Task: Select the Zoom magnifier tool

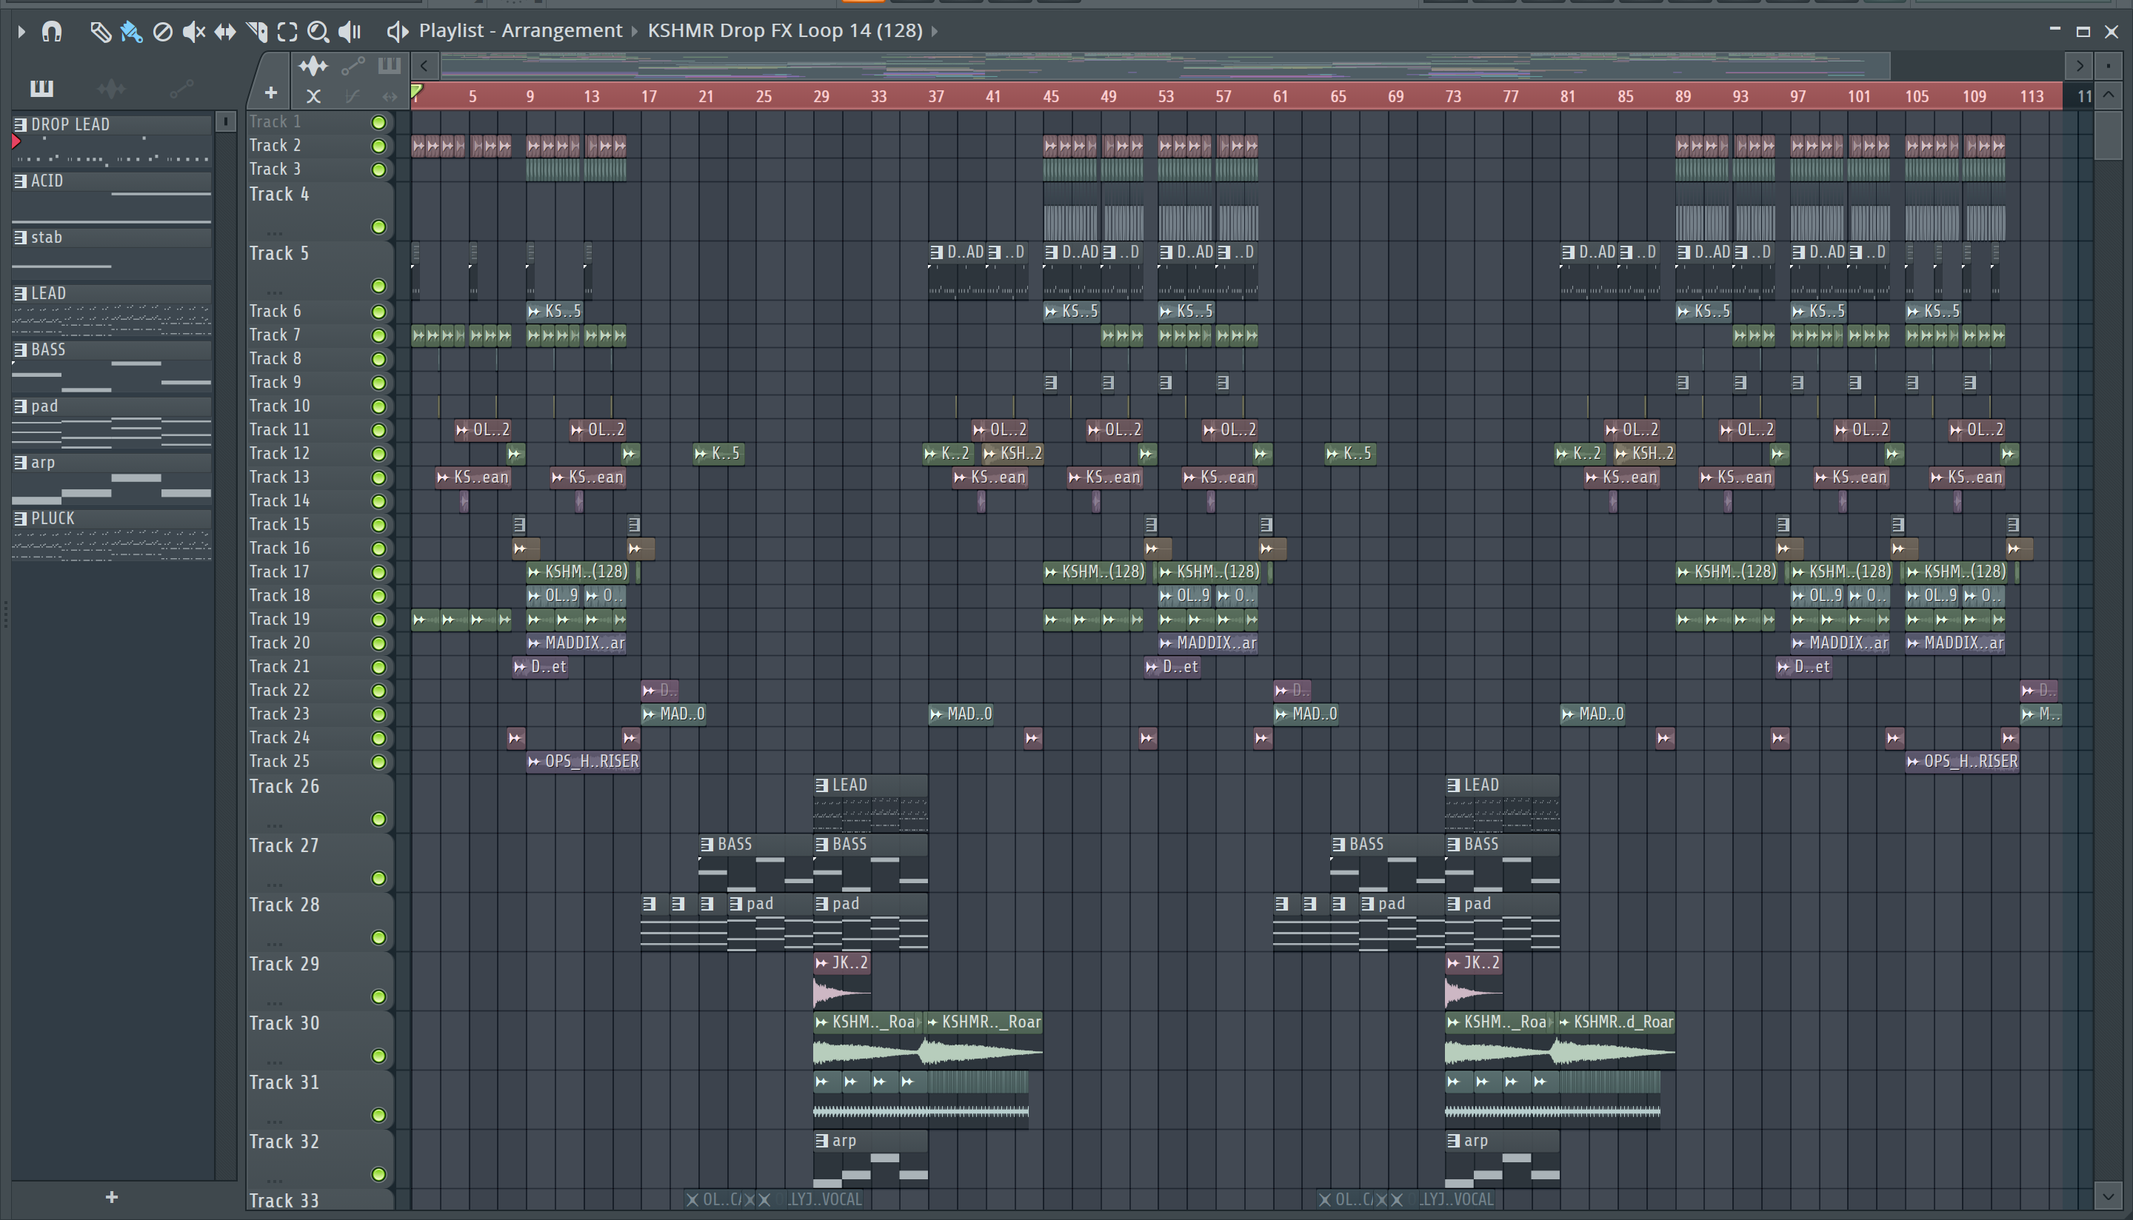Action: point(318,32)
